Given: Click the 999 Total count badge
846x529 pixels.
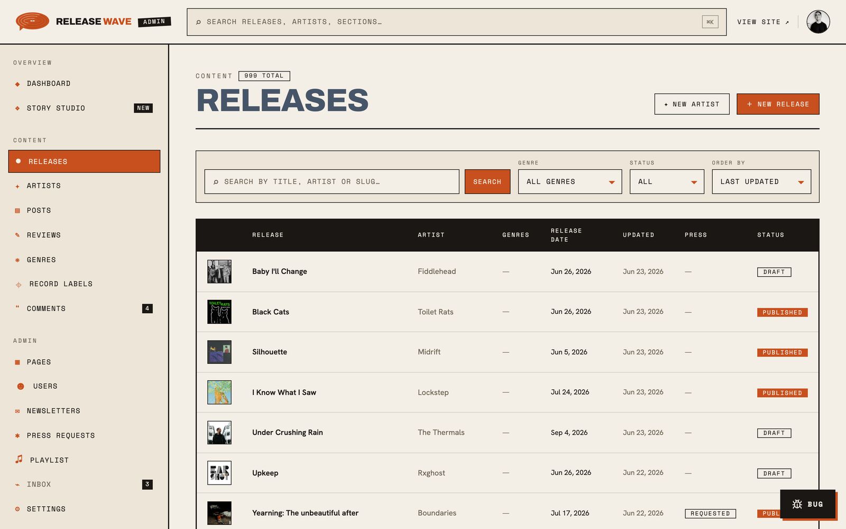Looking at the screenshot, I should click(x=264, y=76).
